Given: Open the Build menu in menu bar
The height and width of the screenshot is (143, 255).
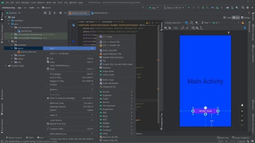Looking at the screenshot, I should click(49, 2).
